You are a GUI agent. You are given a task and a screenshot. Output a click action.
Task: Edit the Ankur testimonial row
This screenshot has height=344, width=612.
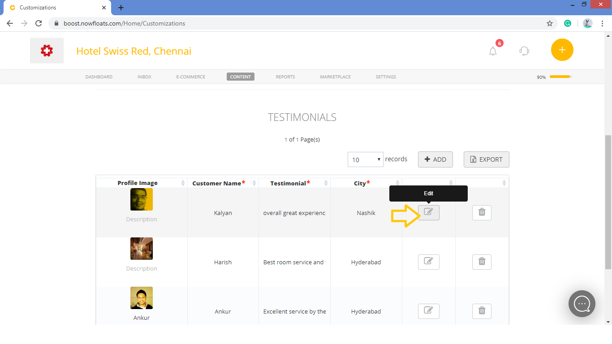coord(428,311)
